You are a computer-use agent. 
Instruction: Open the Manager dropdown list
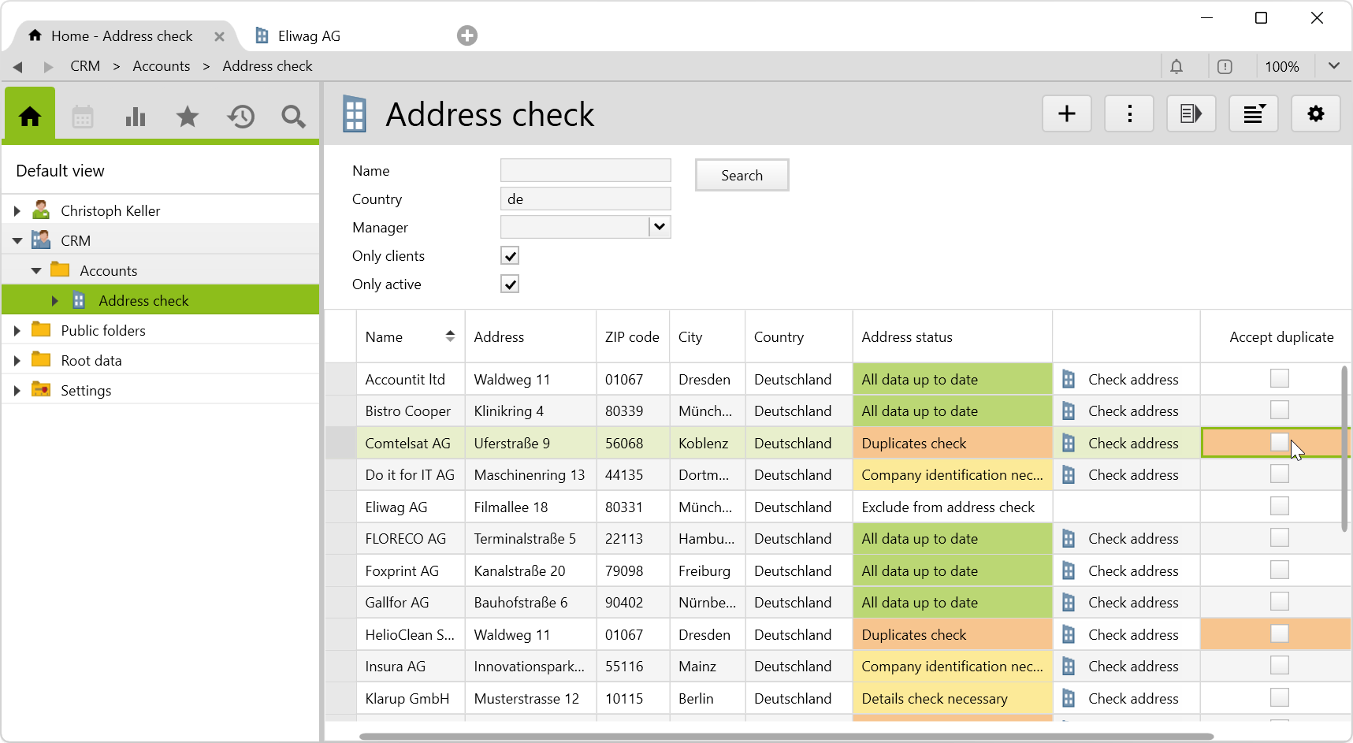pos(660,227)
